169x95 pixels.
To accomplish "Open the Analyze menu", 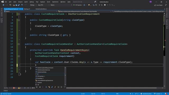I will (43, 2).
